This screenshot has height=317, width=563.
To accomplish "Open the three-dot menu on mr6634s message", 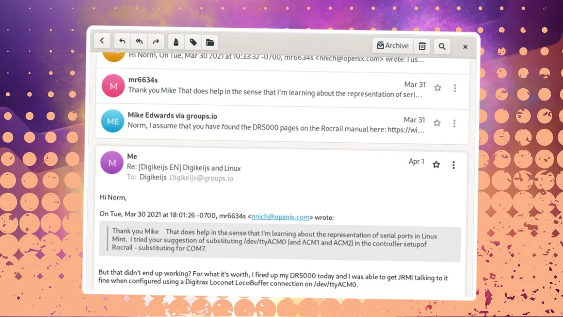I will click(454, 88).
